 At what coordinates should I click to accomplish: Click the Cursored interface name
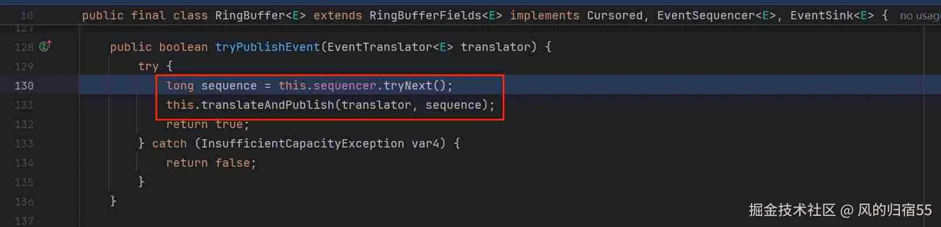tap(614, 15)
